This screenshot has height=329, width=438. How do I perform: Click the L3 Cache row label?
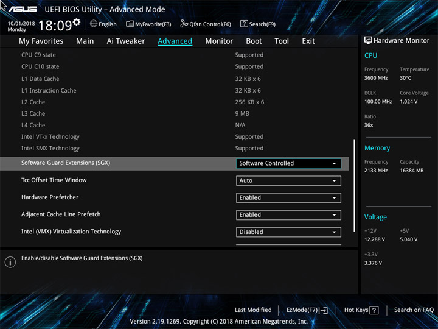click(33, 113)
